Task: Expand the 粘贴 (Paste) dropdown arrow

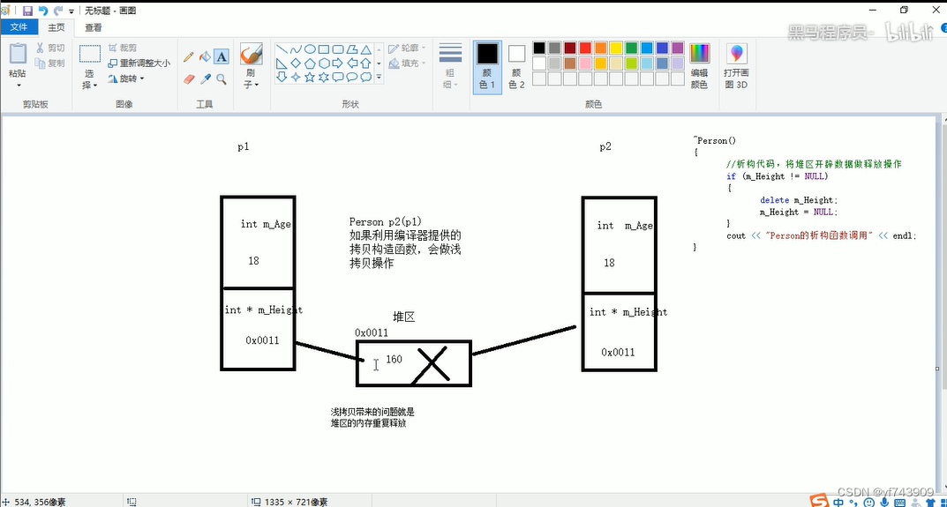Action: pos(18,86)
